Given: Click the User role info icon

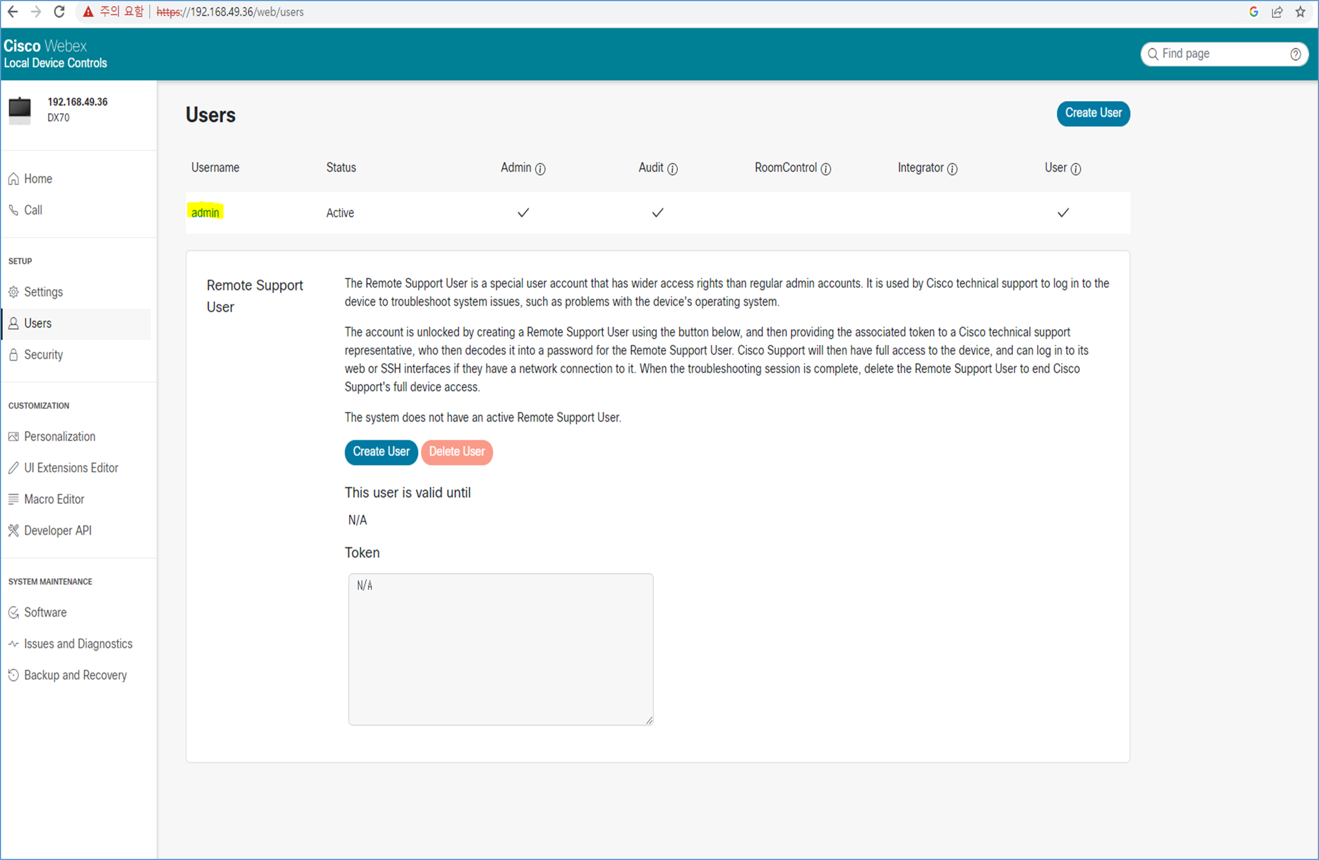Looking at the screenshot, I should tap(1075, 169).
